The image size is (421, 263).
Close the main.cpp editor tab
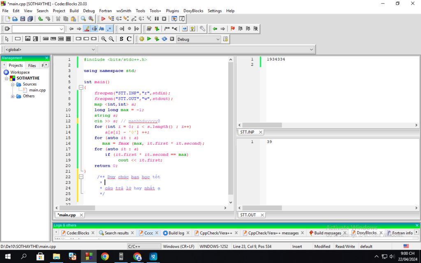[x=81, y=215]
